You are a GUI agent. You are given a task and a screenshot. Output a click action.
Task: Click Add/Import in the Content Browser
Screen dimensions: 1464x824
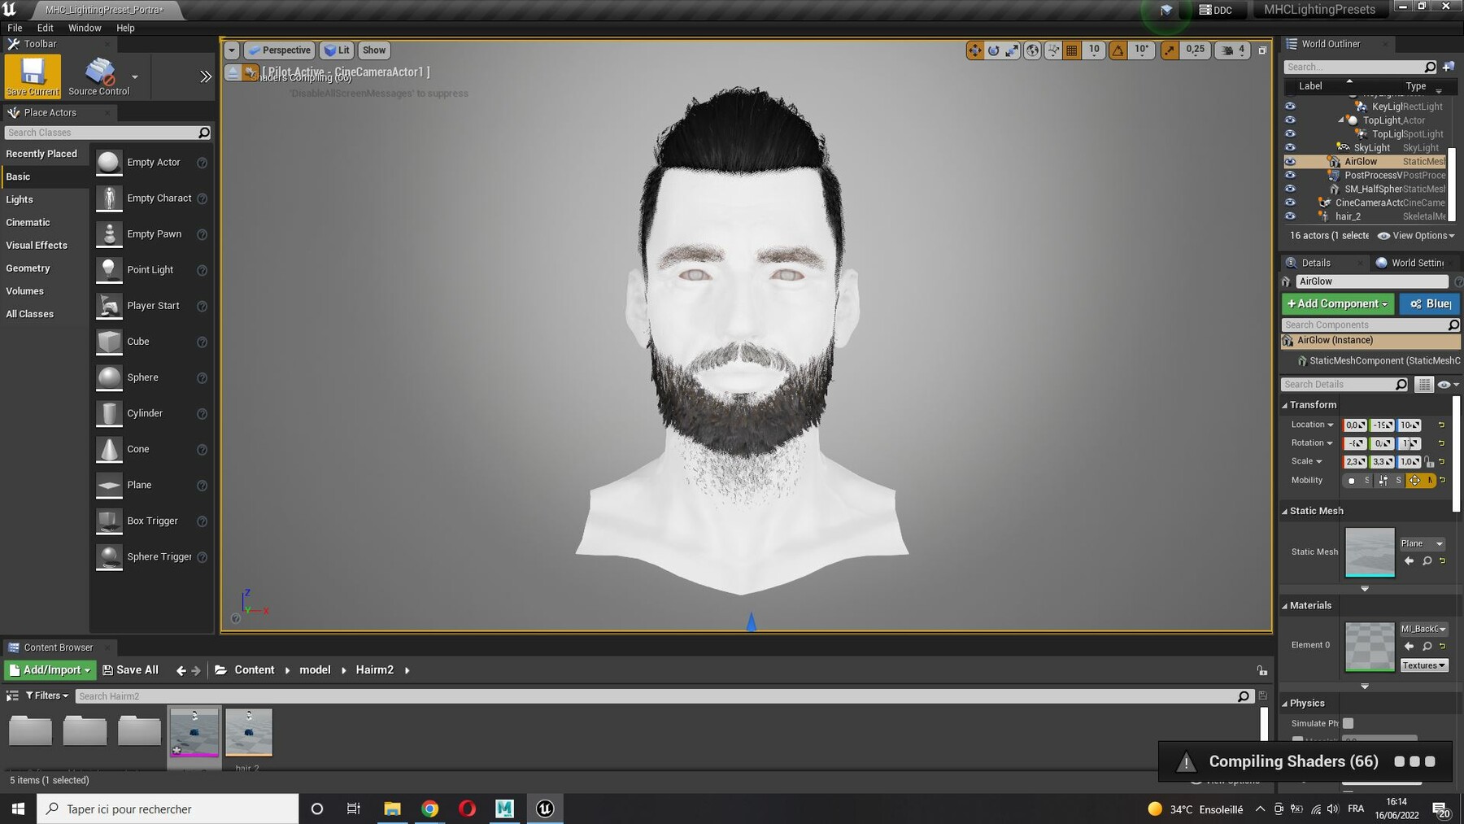click(50, 670)
